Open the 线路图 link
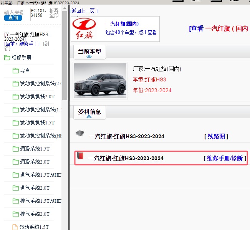 tap(216, 136)
